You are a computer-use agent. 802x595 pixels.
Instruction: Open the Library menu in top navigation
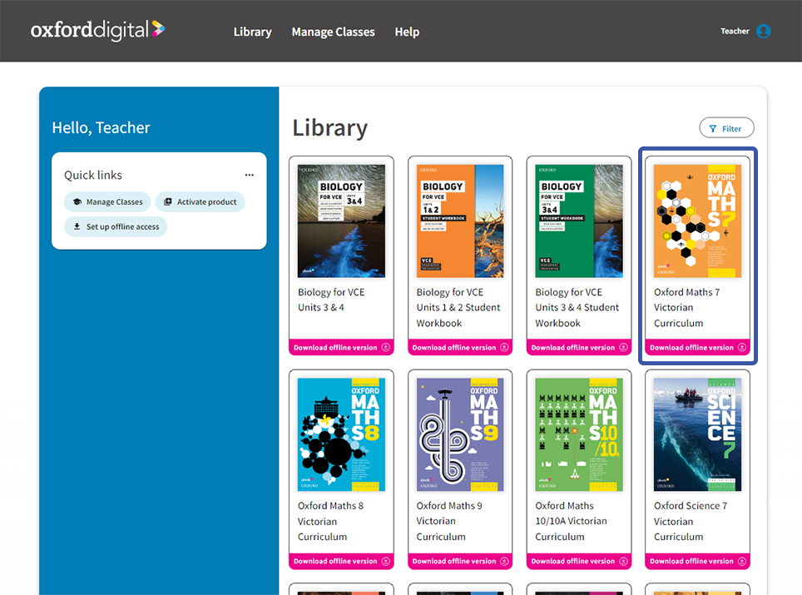coord(253,32)
